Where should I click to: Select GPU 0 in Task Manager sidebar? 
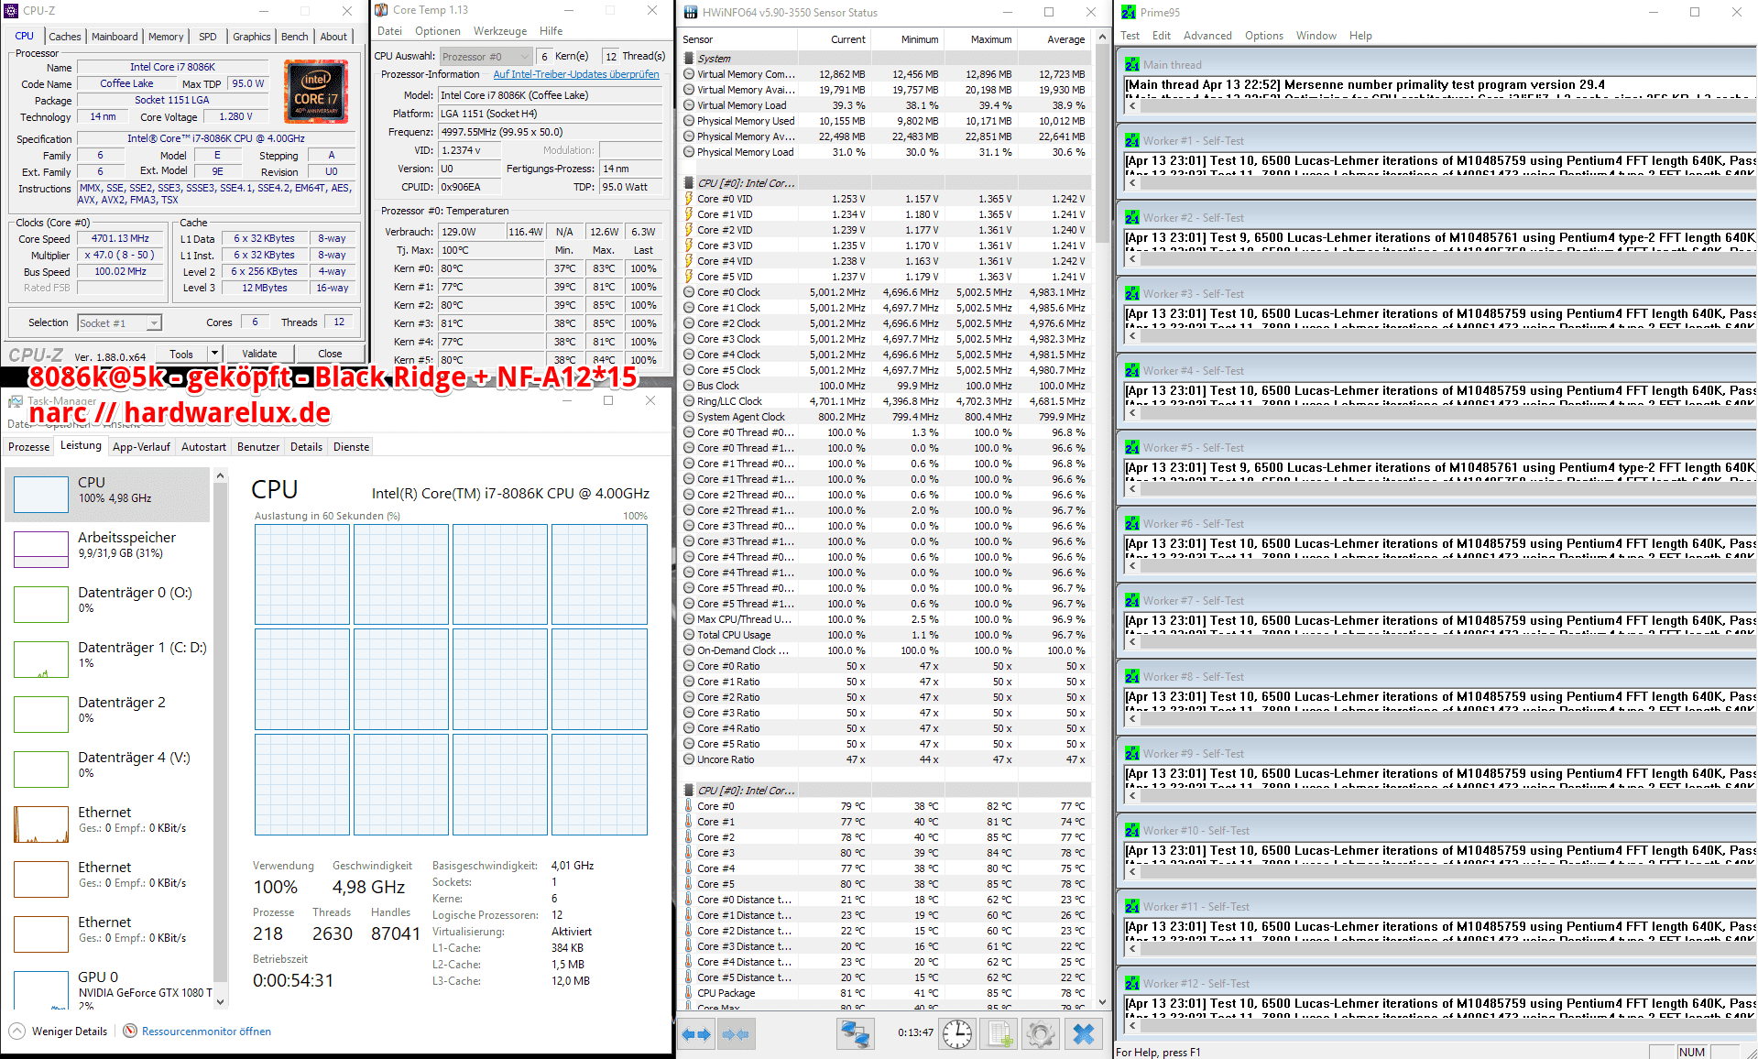pos(108,989)
